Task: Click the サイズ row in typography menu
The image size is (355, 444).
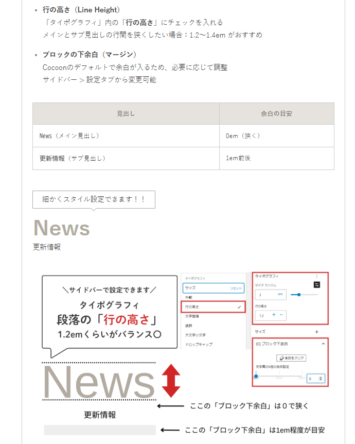Action: pos(214,288)
